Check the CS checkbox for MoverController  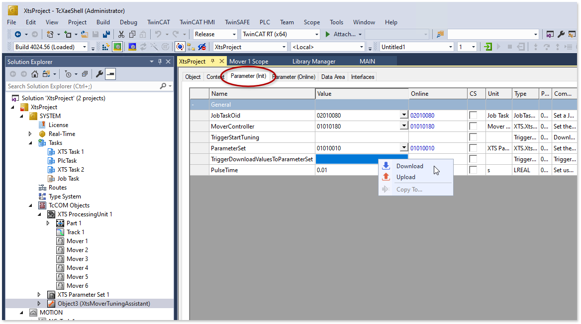[x=473, y=126]
